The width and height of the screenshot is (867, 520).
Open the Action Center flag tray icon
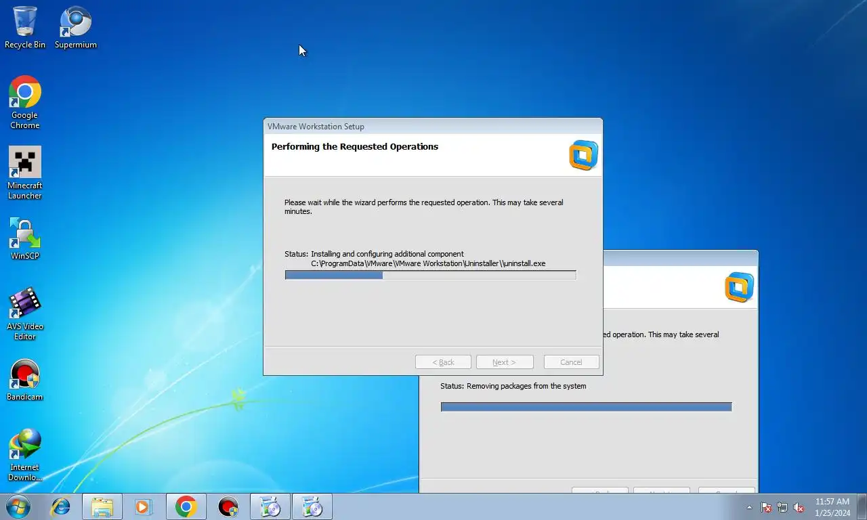[766, 507]
